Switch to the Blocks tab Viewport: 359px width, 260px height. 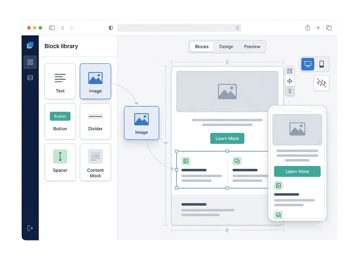click(202, 47)
